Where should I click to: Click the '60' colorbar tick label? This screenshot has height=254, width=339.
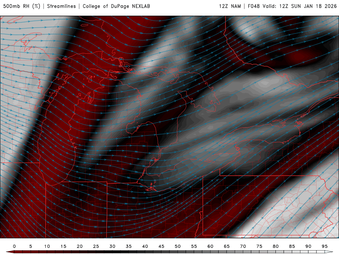tap(210, 246)
